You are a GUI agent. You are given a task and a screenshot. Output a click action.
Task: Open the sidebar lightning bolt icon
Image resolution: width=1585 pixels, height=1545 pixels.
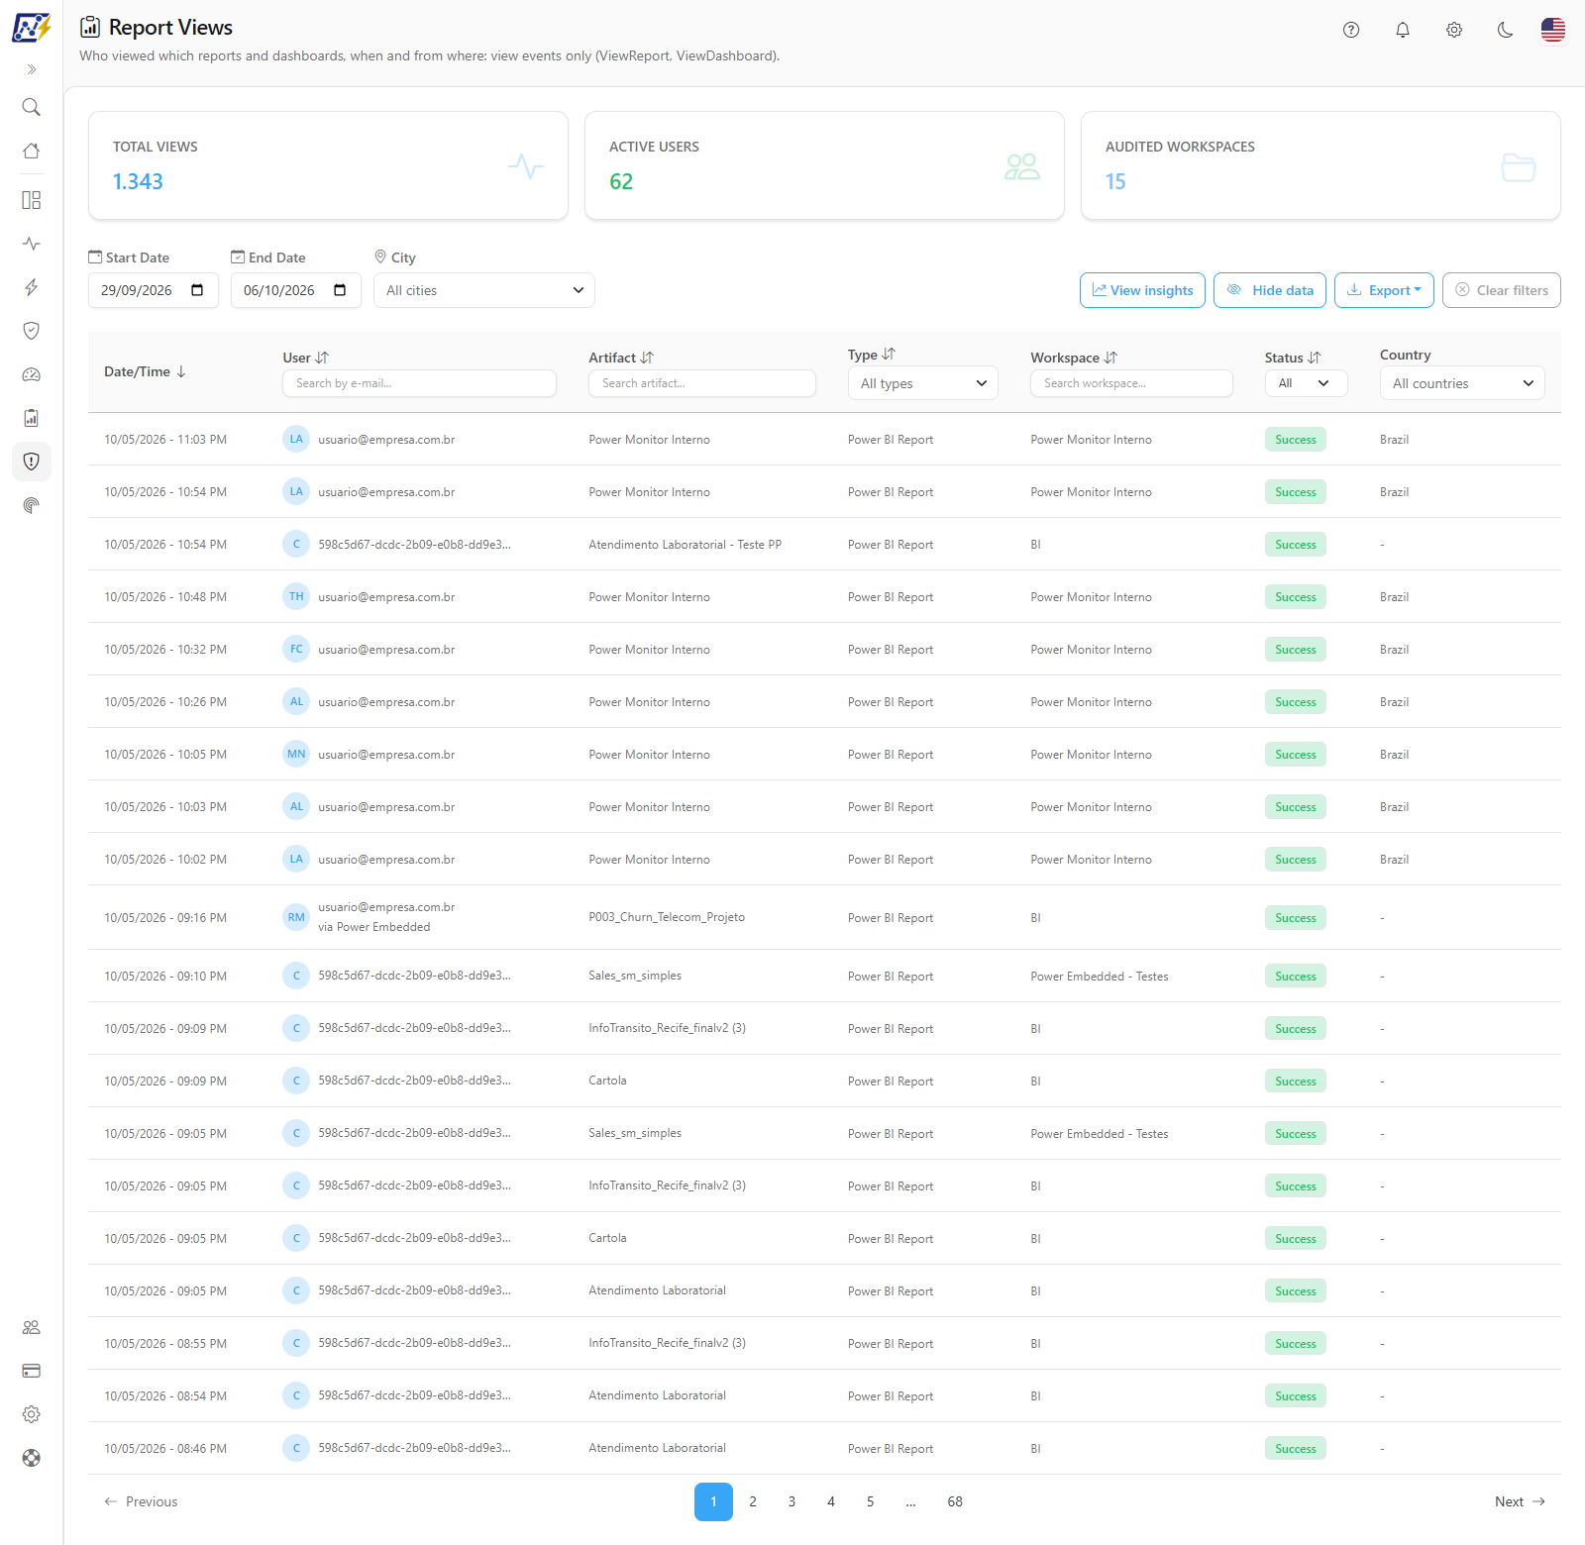point(32,287)
